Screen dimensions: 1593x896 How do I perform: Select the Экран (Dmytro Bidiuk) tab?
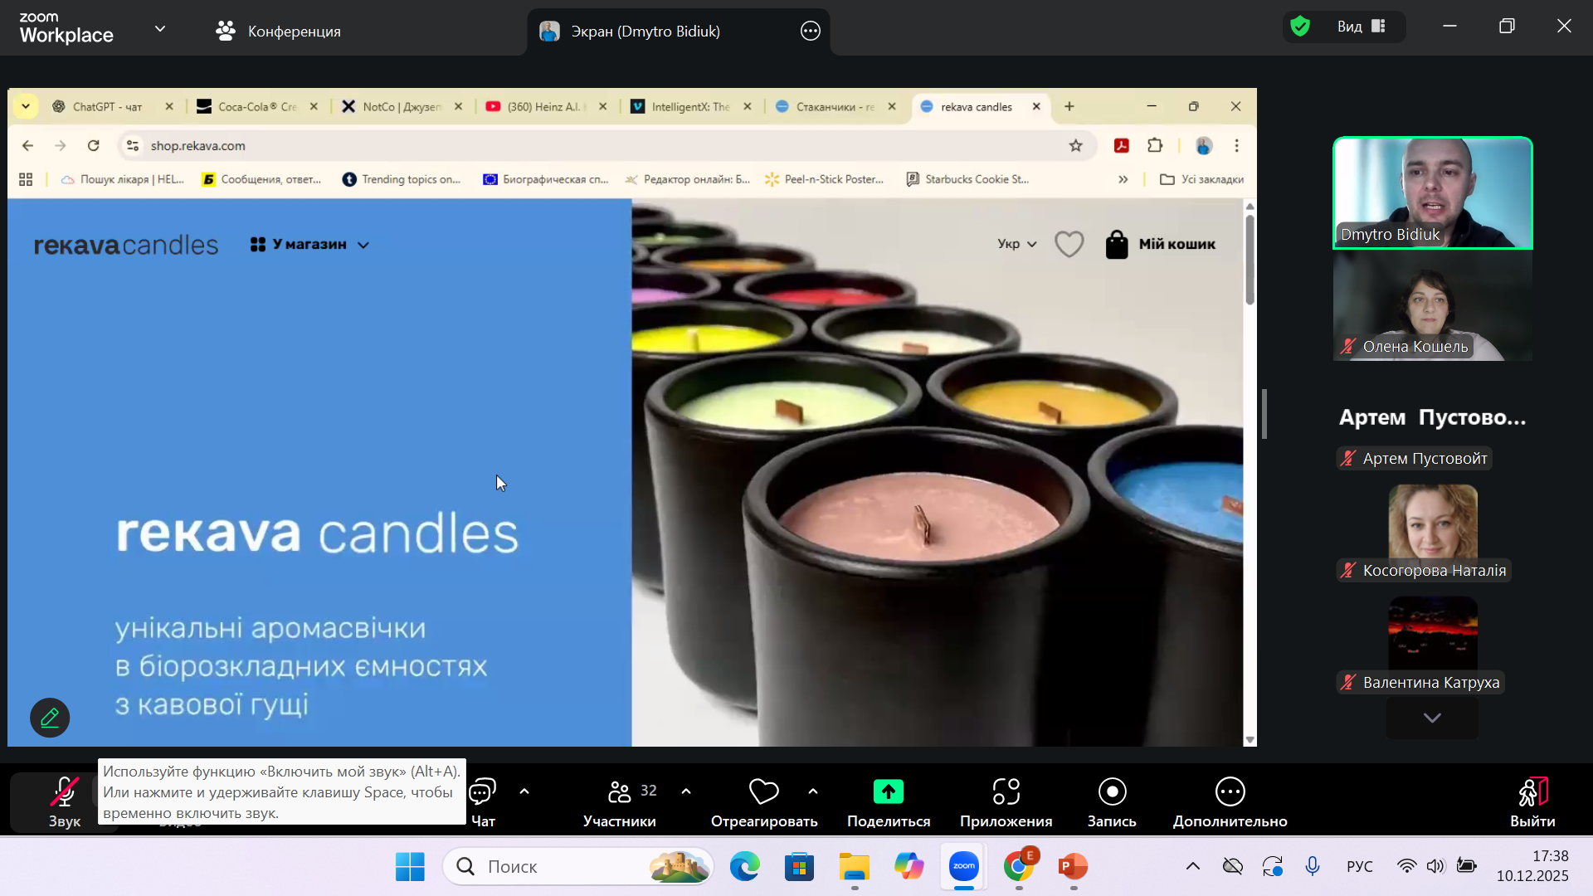coord(645,32)
